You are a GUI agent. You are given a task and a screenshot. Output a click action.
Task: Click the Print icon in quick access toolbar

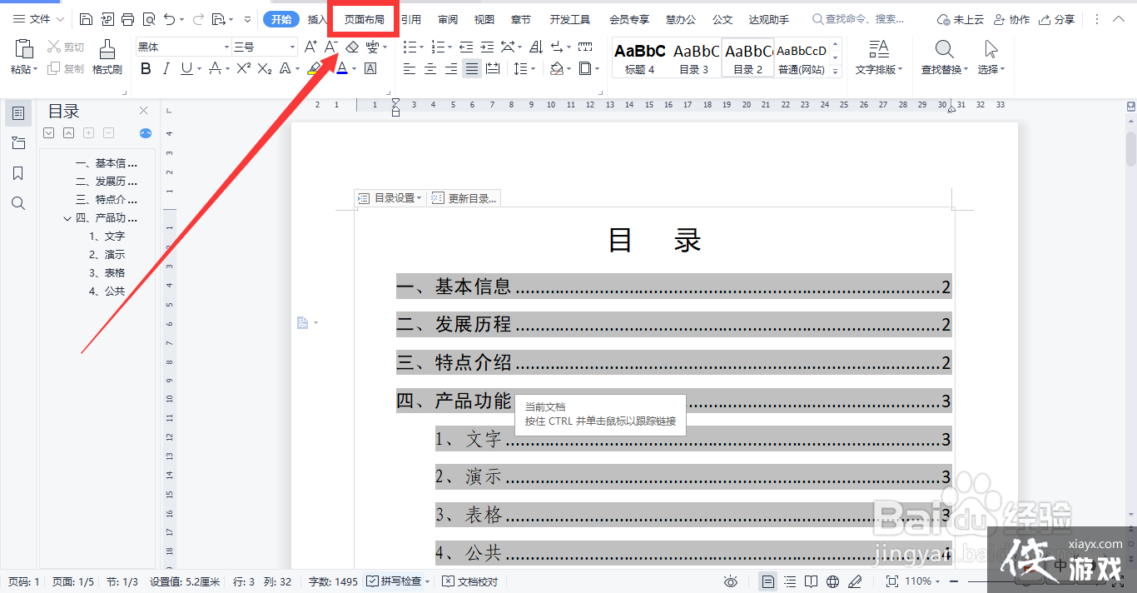click(x=127, y=19)
